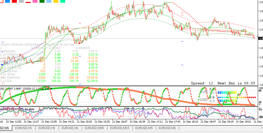Click the 21 Dec 17:11 time label
This screenshot has height=133, width=263.
(x=155, y=122)
